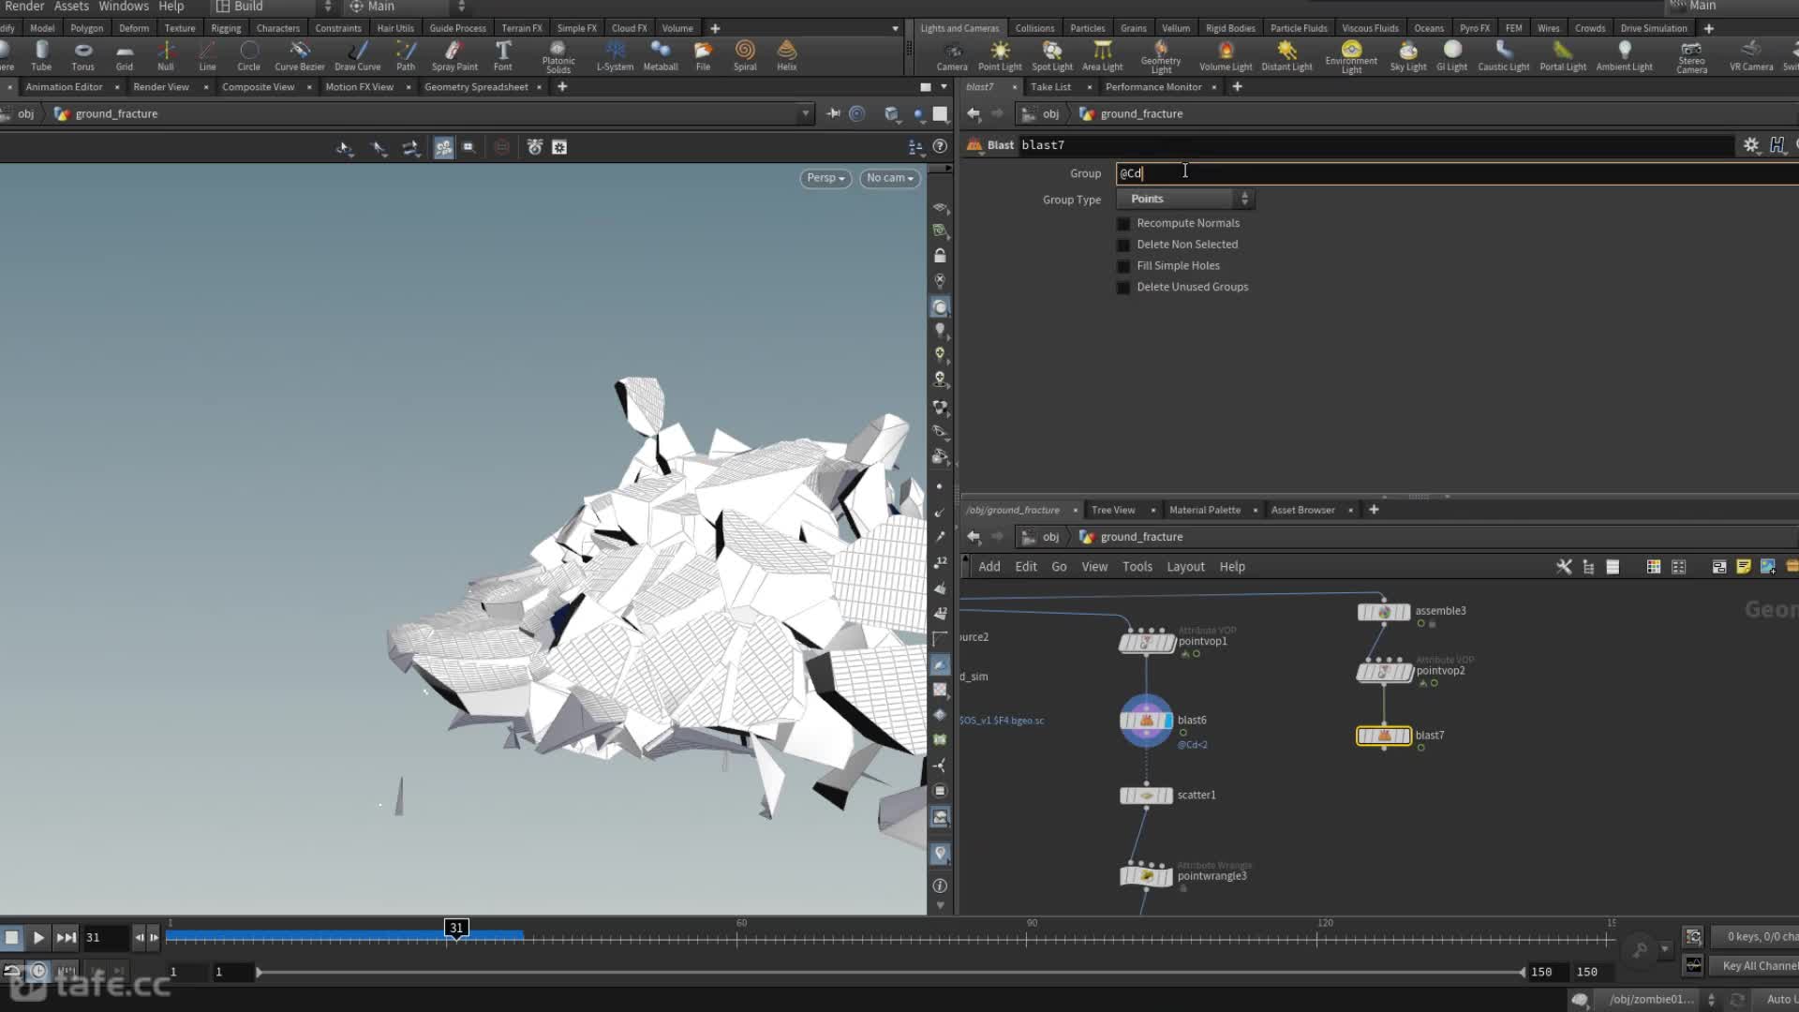Select the Font shelf tool

point(503,55)
